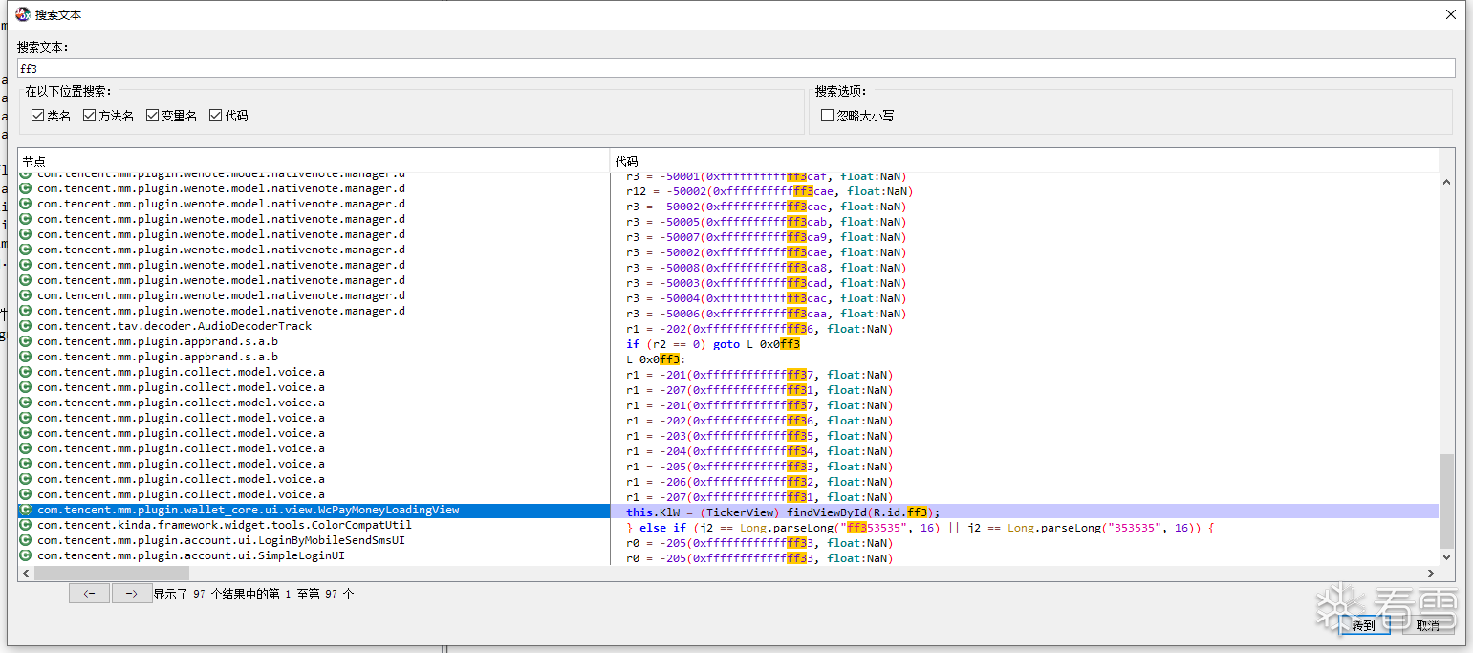Go to previous results page arrow
Image resolution: width=1473 pixels, height=653 pixels.
[x=89, y=594]
